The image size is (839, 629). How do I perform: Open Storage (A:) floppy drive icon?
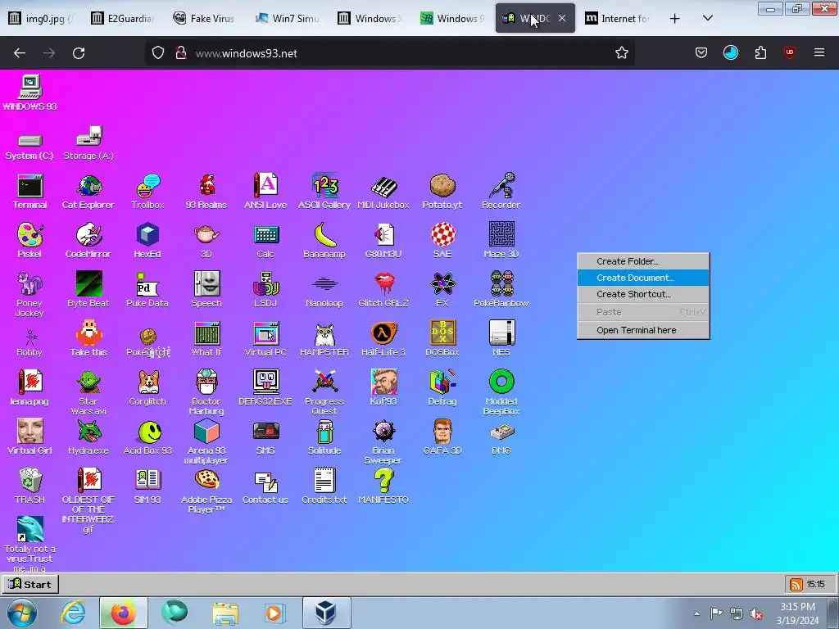coord(88,143)
